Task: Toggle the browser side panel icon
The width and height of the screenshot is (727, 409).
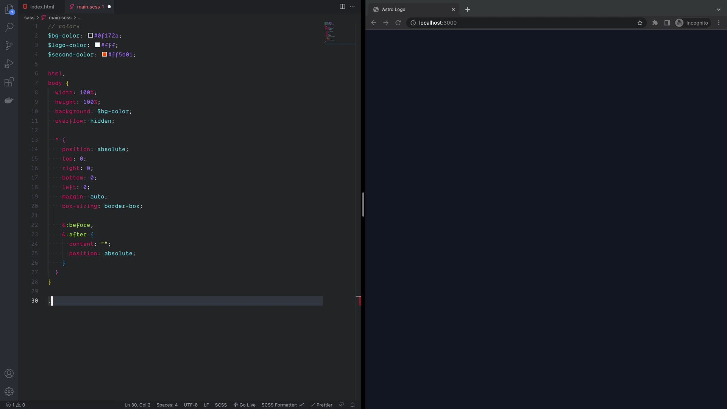Action: (x=667, y=23)
